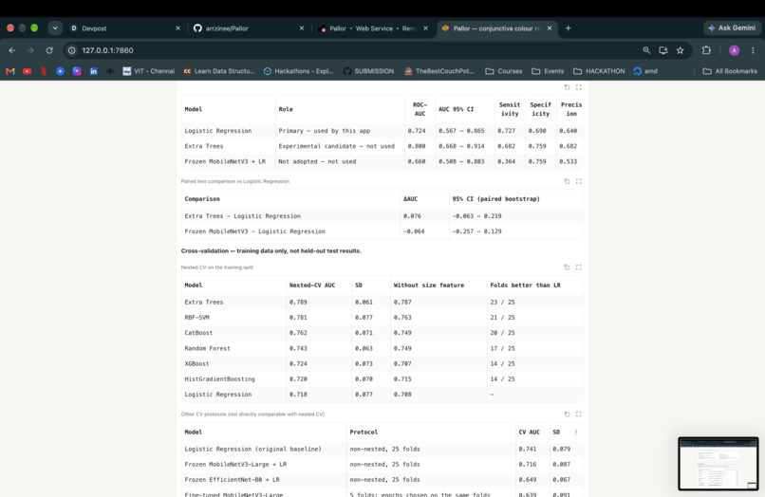Open the SUBMISSION bookmark
Viewport: 765px width, 497px height.
tap(368, 71)
